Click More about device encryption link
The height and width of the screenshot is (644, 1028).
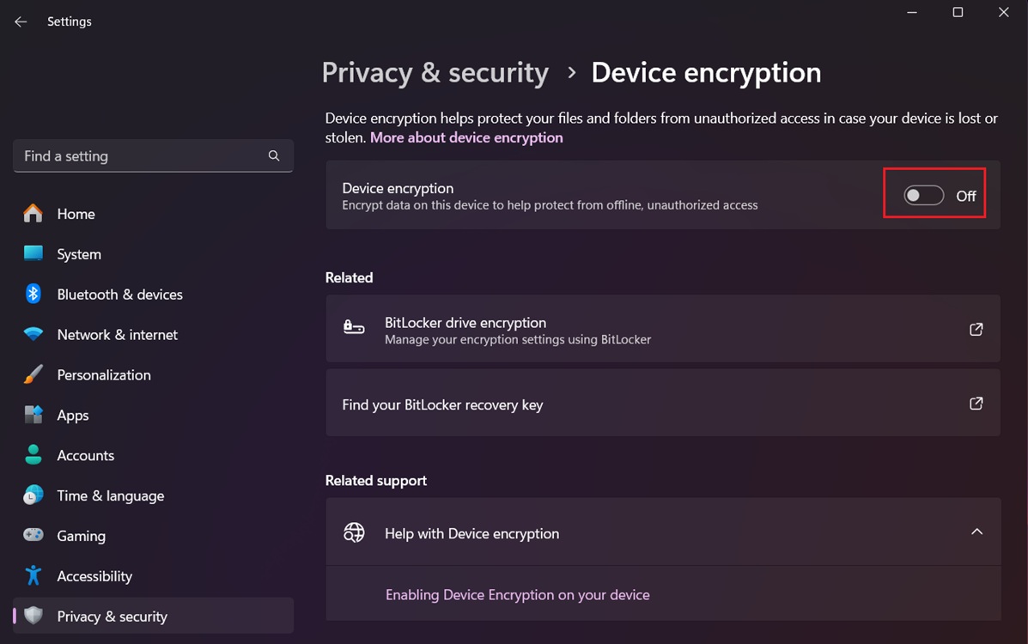(465, 137)
